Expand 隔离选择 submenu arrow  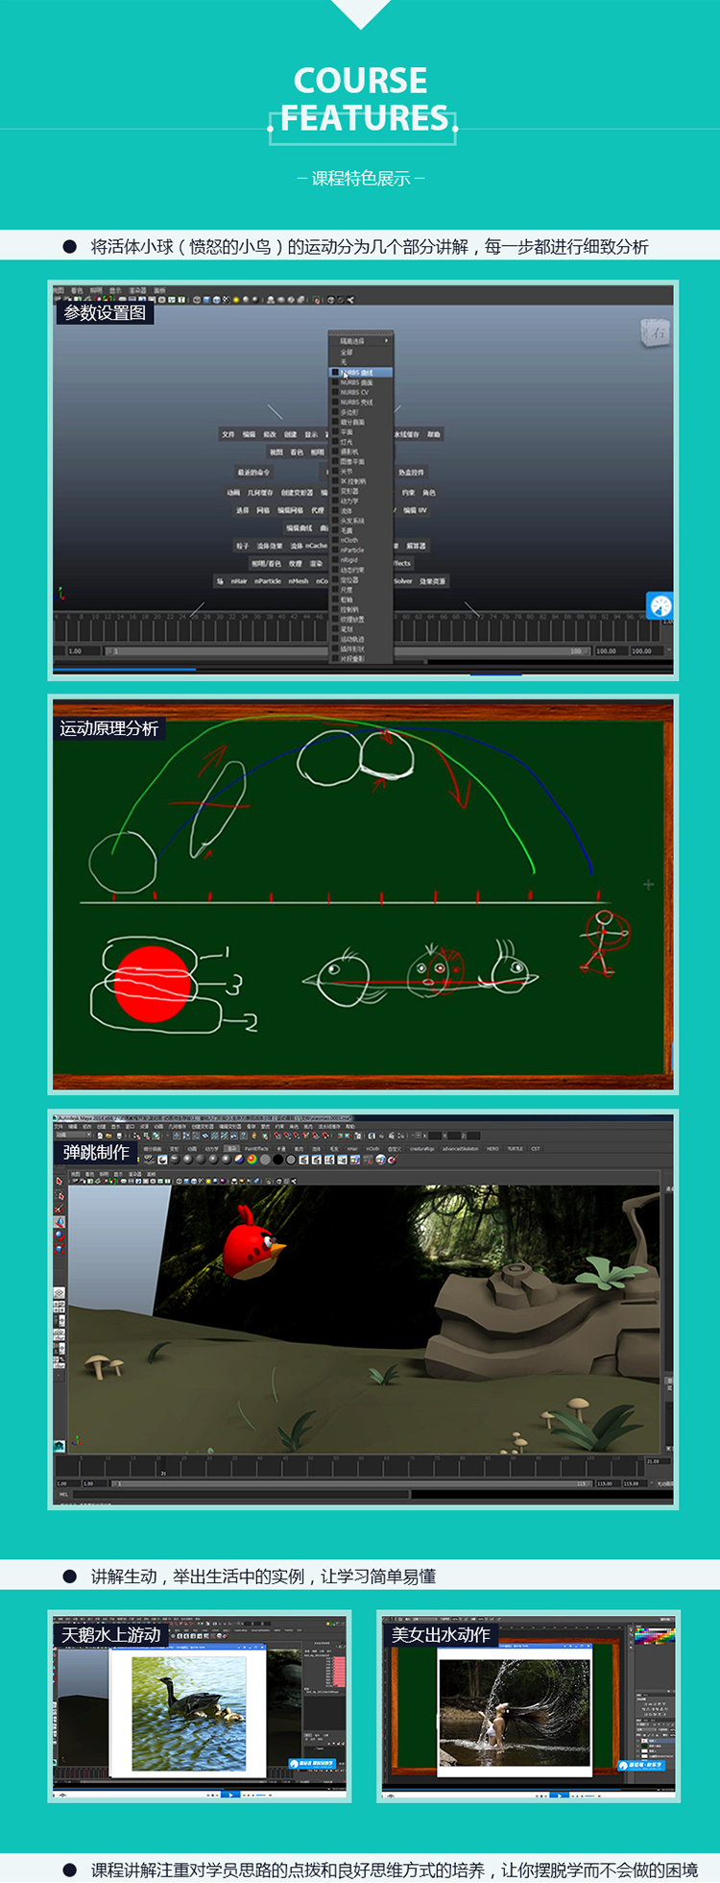386,341
